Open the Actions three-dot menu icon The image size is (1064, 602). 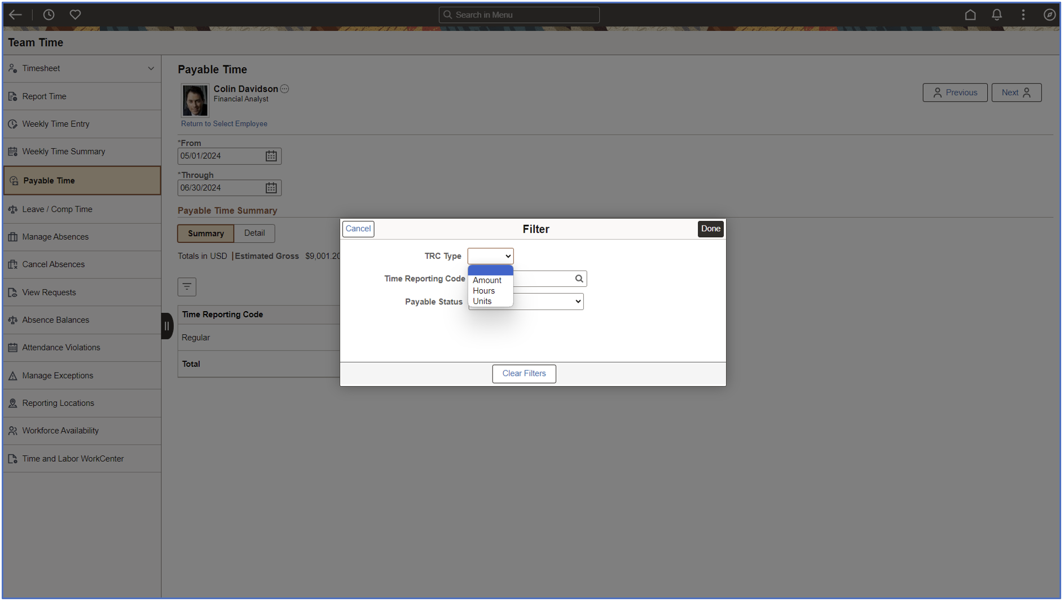click(1023, 15)
